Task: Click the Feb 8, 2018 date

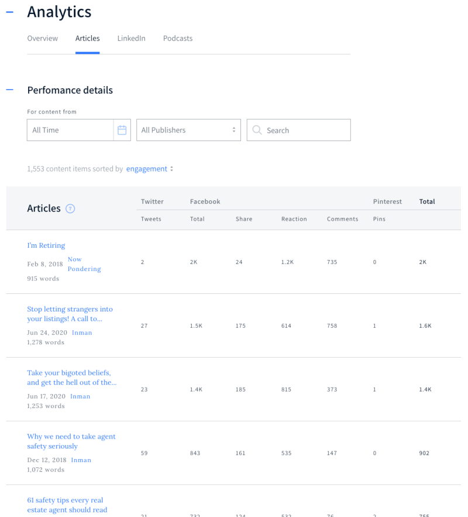Action: [x=45, y=264]
